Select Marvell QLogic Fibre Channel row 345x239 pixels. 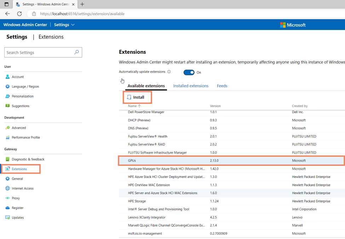click(x=232, y=225)
